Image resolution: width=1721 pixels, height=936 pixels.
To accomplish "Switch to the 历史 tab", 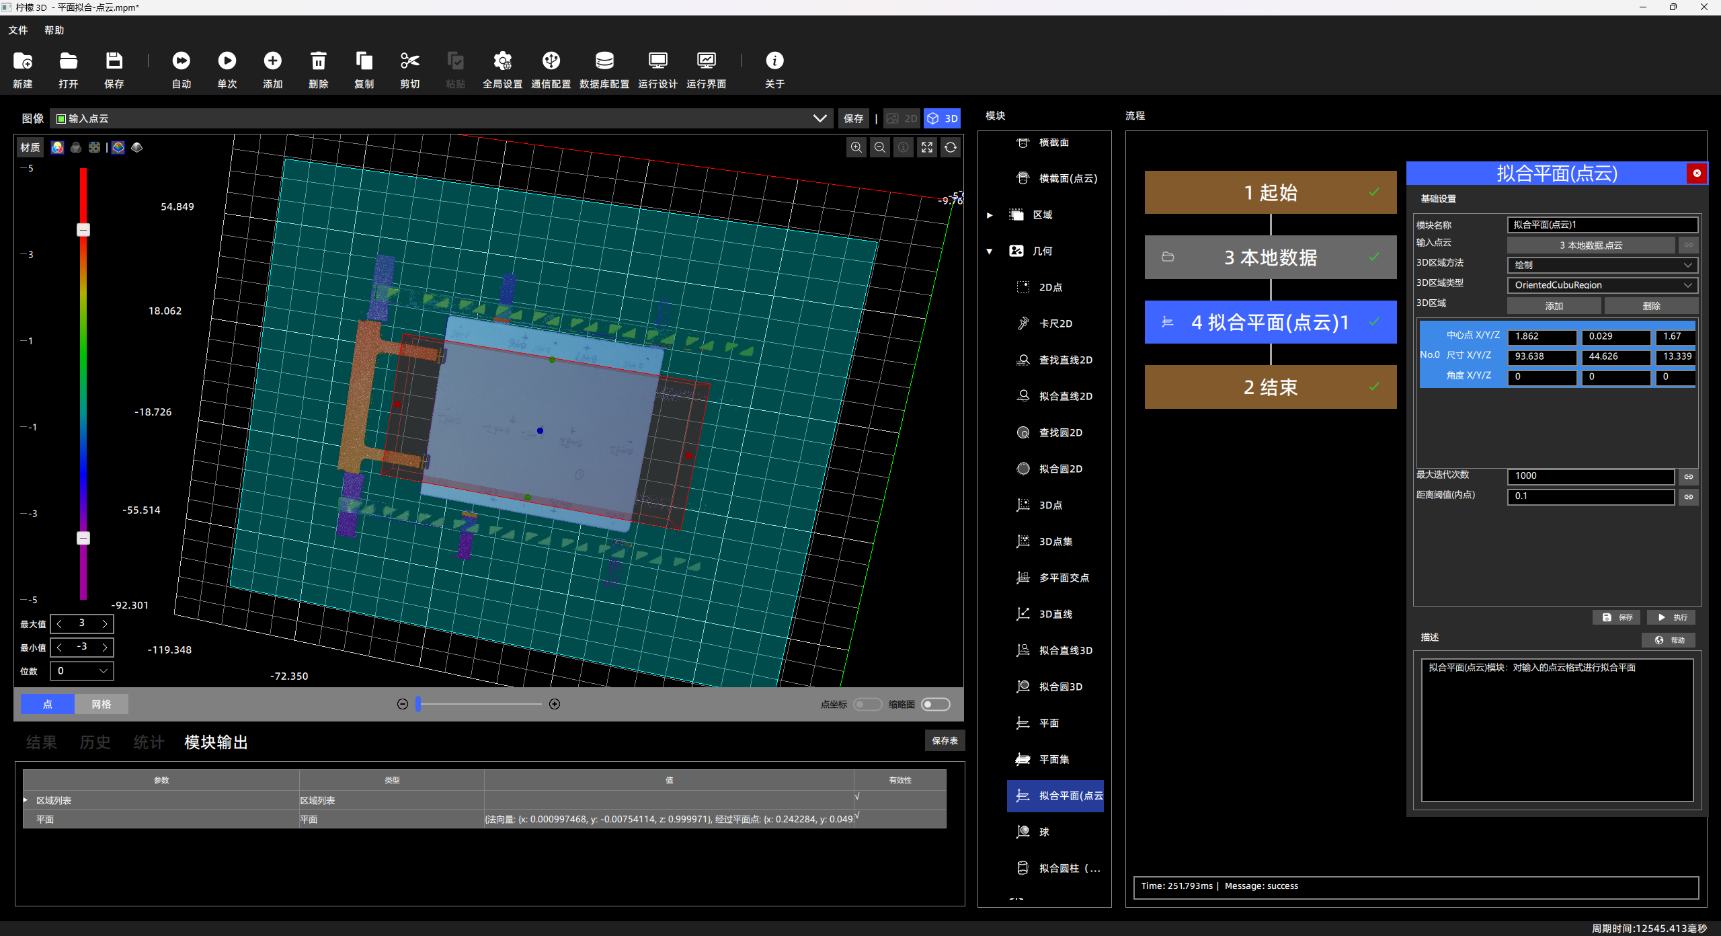I will pos(95,742).
